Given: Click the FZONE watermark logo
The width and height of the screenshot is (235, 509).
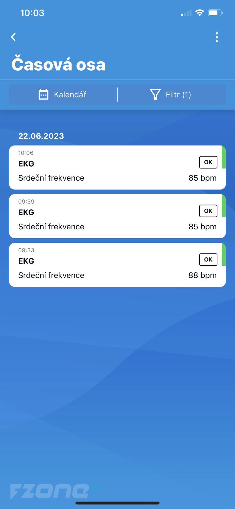Looking at the screenshot, I should pos(56,491).
